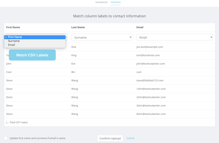Click the Cancel link

tap(130, 138)
